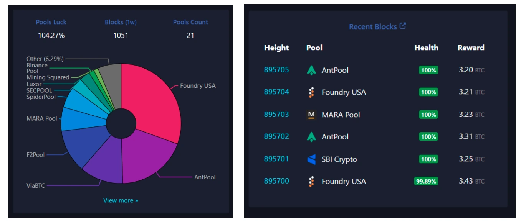
Task: Click the external link icon beside Recent Blocks
Action: (x=403, y=26)
